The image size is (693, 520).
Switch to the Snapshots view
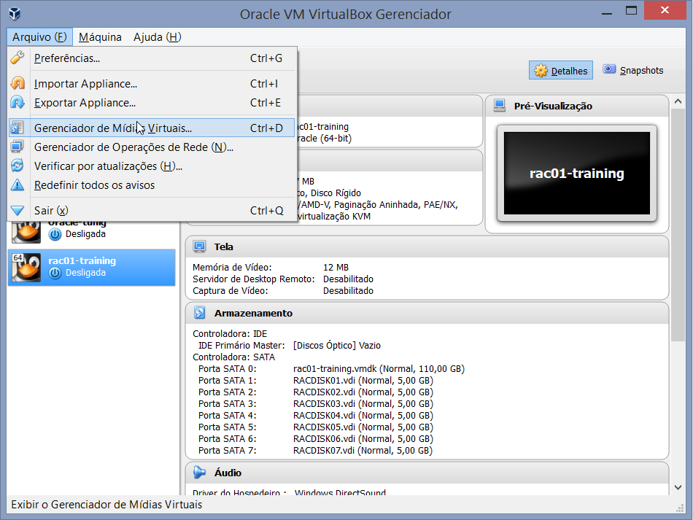633,70
